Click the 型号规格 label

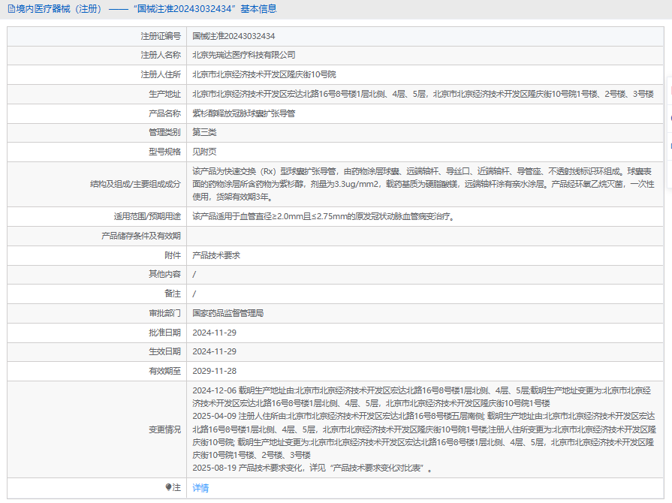pyautogui.click(x=164, y=152)
